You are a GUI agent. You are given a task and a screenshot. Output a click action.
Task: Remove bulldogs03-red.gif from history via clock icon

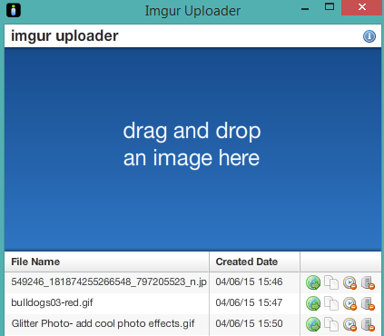350,303
